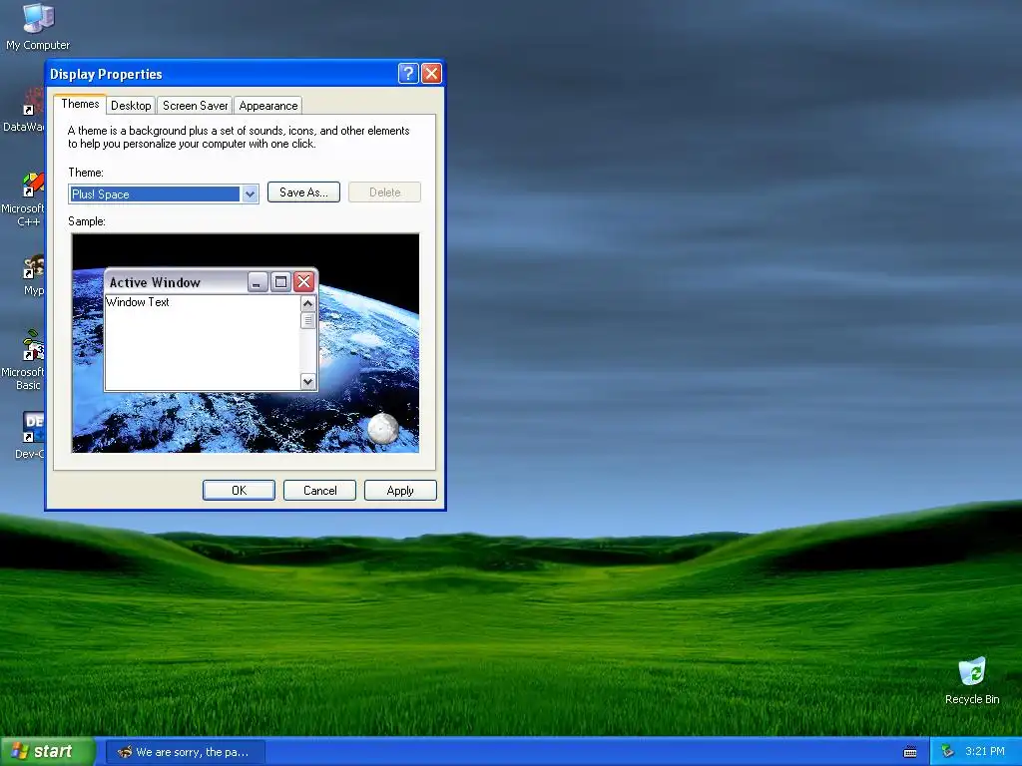Viewport: 1022px width, 766px height.
Task: Switch to the Screen Saver tab
Action: [x=195, y=106]
